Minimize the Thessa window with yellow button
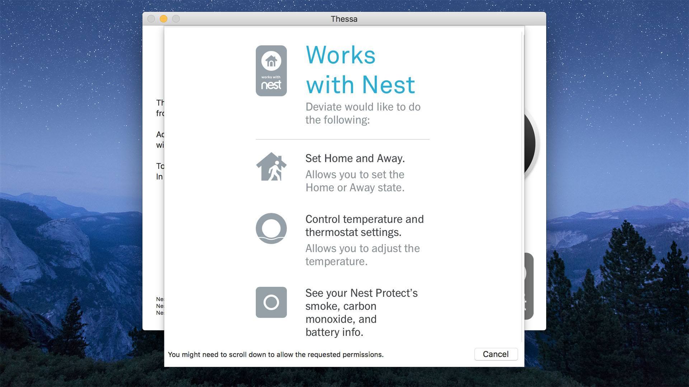This screenshot has width=689, height=387. tap(163, 19)
